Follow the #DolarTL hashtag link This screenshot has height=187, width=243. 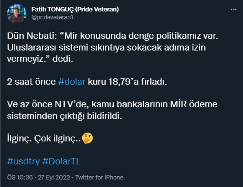click(62, 161)
